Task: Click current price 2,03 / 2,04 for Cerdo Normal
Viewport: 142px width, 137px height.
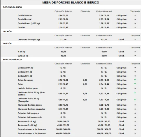Action: tap(104, 19)
